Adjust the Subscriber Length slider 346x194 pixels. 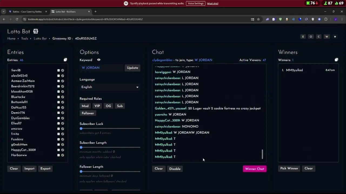pyautogui.click(x=110, y=147)
